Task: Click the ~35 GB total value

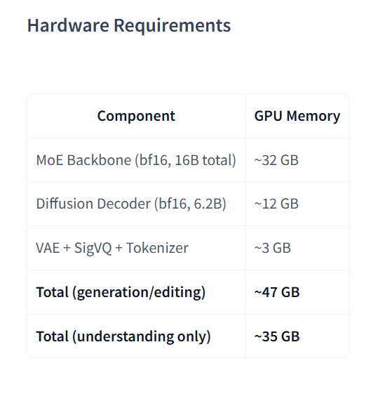Action: pyautogui.click(x=277, y=336)
